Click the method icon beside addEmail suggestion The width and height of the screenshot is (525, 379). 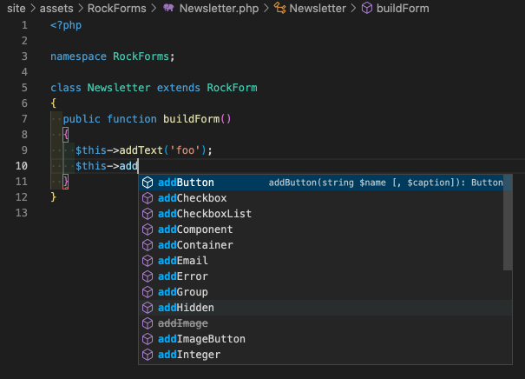click(x=148, y=261)
